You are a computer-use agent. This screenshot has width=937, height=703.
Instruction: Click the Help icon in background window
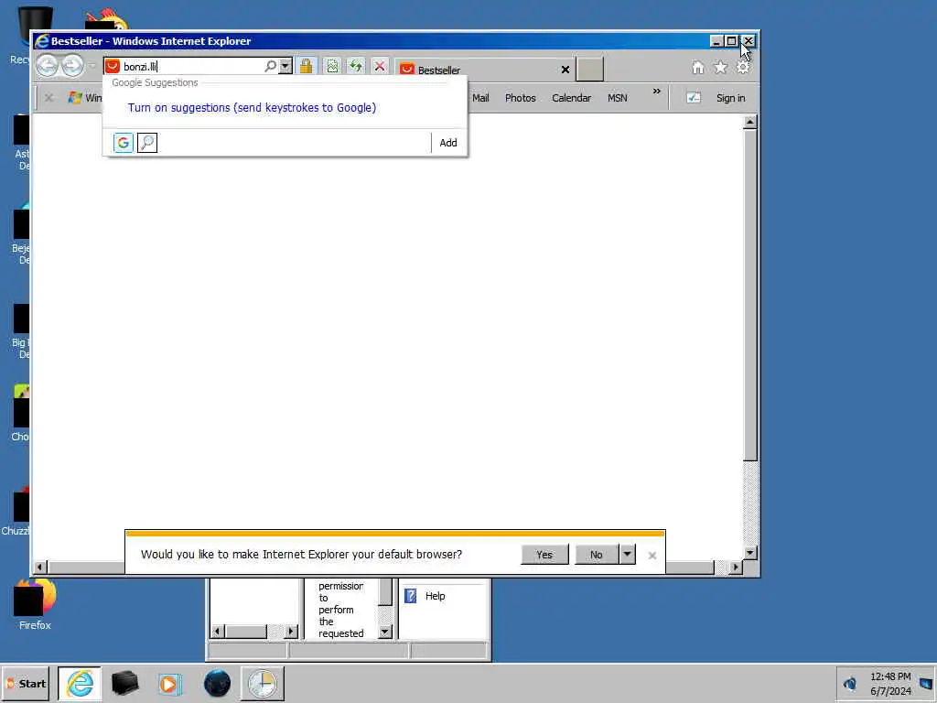click(x=410, y=596)
